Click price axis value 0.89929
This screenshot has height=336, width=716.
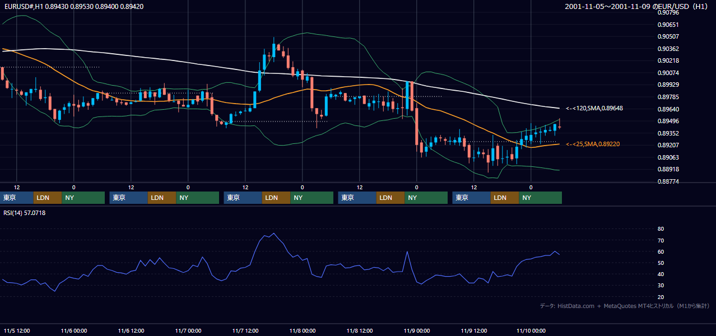click(668, 85)
